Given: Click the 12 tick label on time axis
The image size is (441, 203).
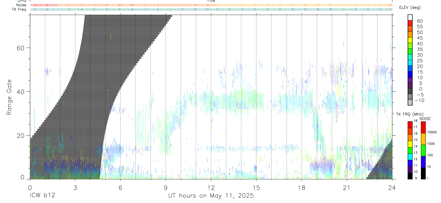Looking at the screenshot, I should click(211, 188).
